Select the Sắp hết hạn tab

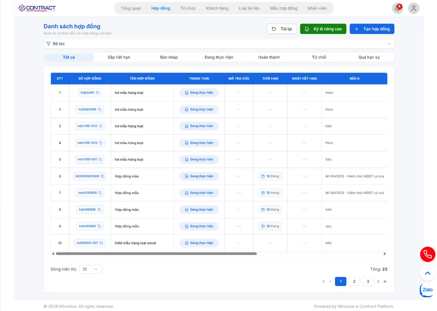(x=119, y=57)
